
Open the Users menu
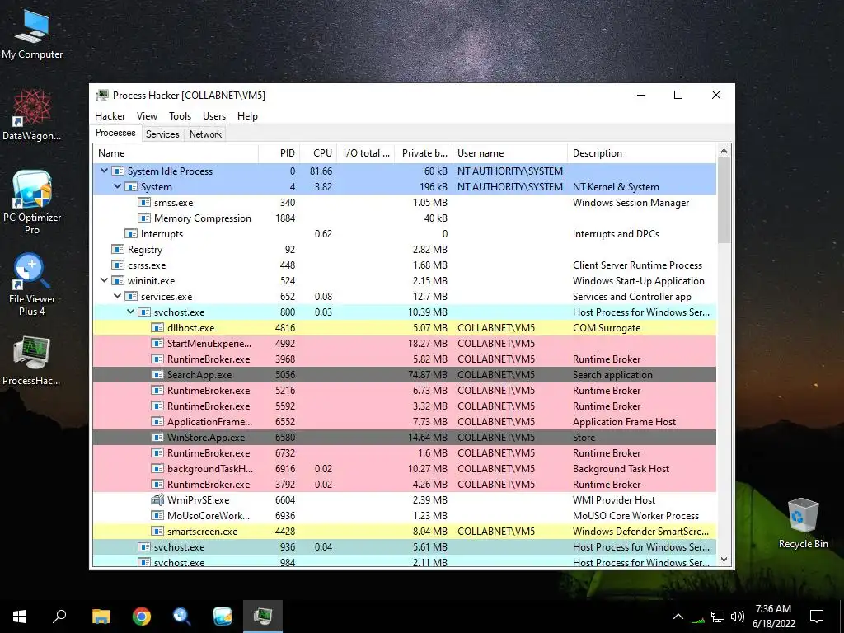click(x=214, y=115)
